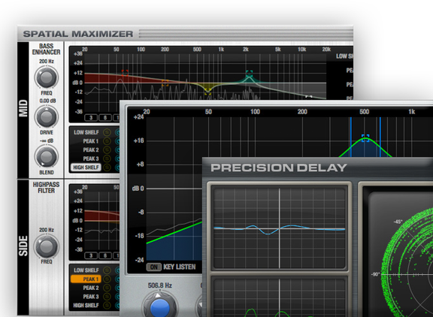
Task: Click the blue waveform display in Precision Delay
Action: click(280, 228)
